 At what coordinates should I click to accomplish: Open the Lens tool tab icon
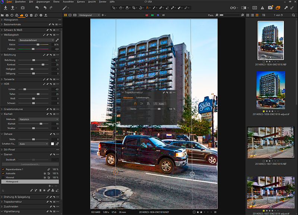click(x=12, y=15)
